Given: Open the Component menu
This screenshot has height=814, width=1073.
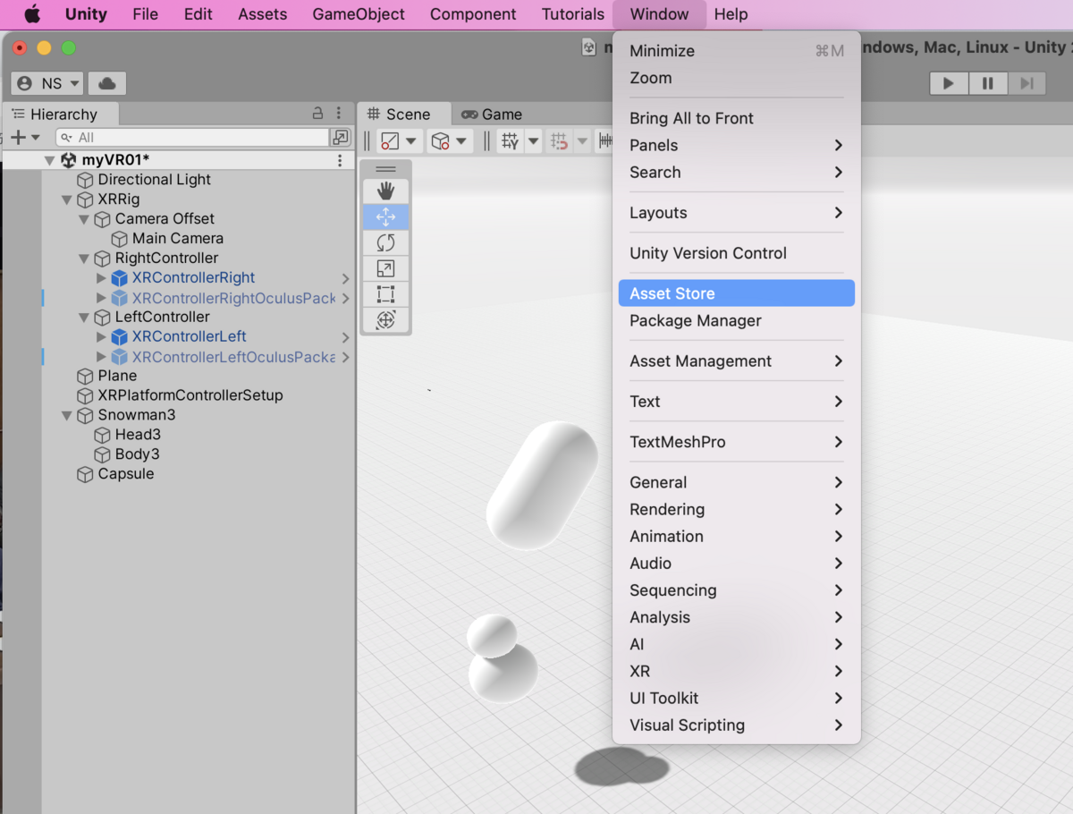Looking at the screenshot, I should (473, 14).
